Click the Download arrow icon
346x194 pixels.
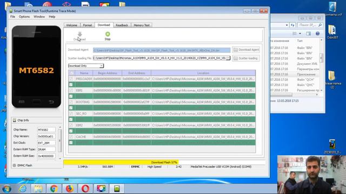coord(79,34)
